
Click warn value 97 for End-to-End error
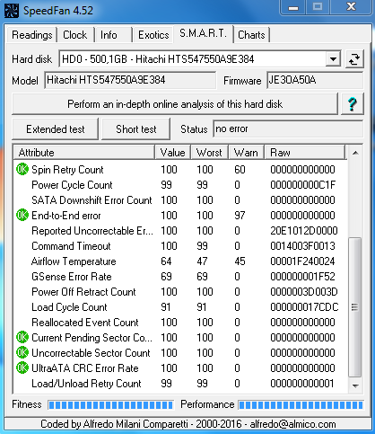(x=240, y=216)
